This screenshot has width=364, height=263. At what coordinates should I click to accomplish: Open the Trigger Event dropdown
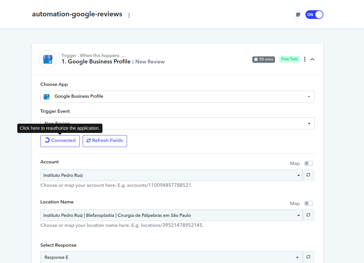click(177, 123)
